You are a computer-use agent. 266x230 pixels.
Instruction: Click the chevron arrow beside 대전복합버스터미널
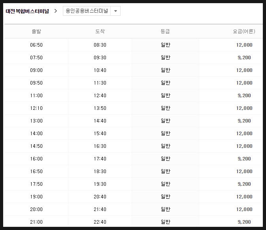56,11
